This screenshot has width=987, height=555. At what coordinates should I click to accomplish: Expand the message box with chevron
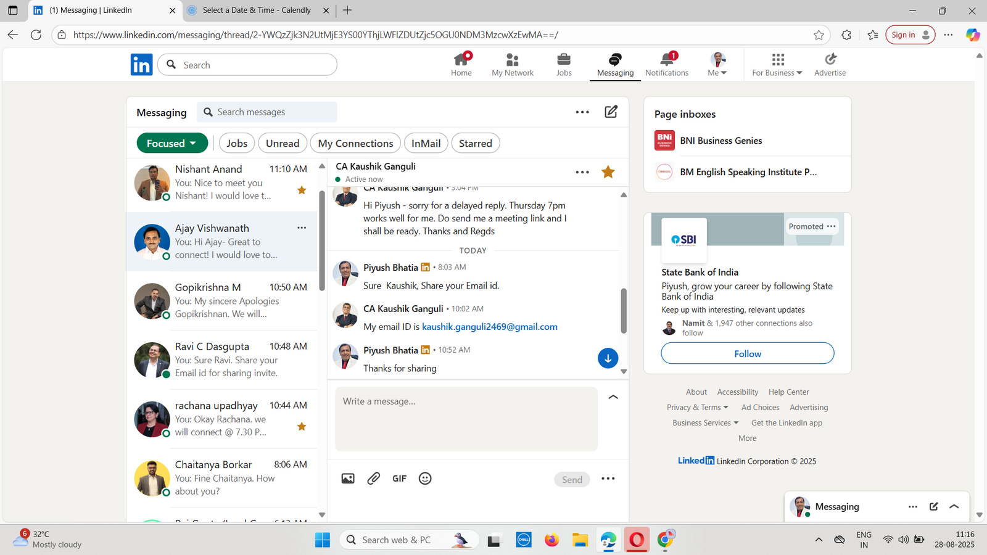[613, 397]
